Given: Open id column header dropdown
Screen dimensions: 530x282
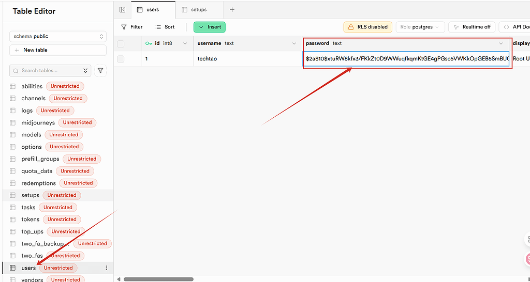Looking at the screenshot, I should pos(185,43).
